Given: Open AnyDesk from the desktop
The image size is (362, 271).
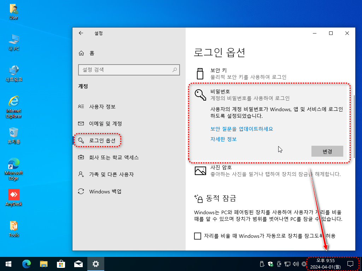Looking at the screenshot, I should (x=13, y=195).
